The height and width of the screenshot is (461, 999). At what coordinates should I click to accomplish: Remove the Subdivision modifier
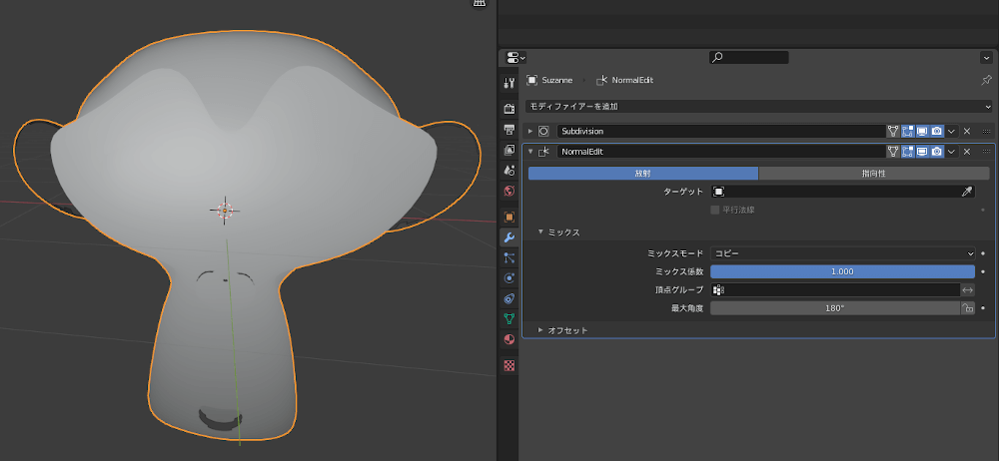coord(966,131)
